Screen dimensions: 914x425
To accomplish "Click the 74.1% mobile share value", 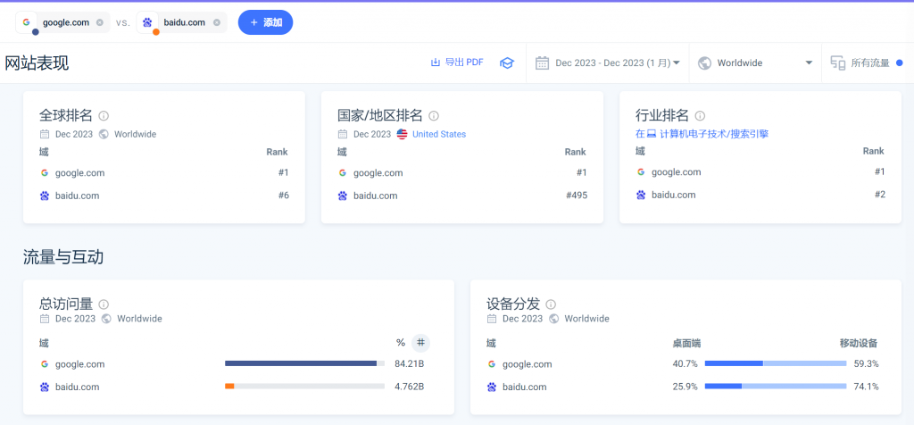I will click(x=866, y=387).
